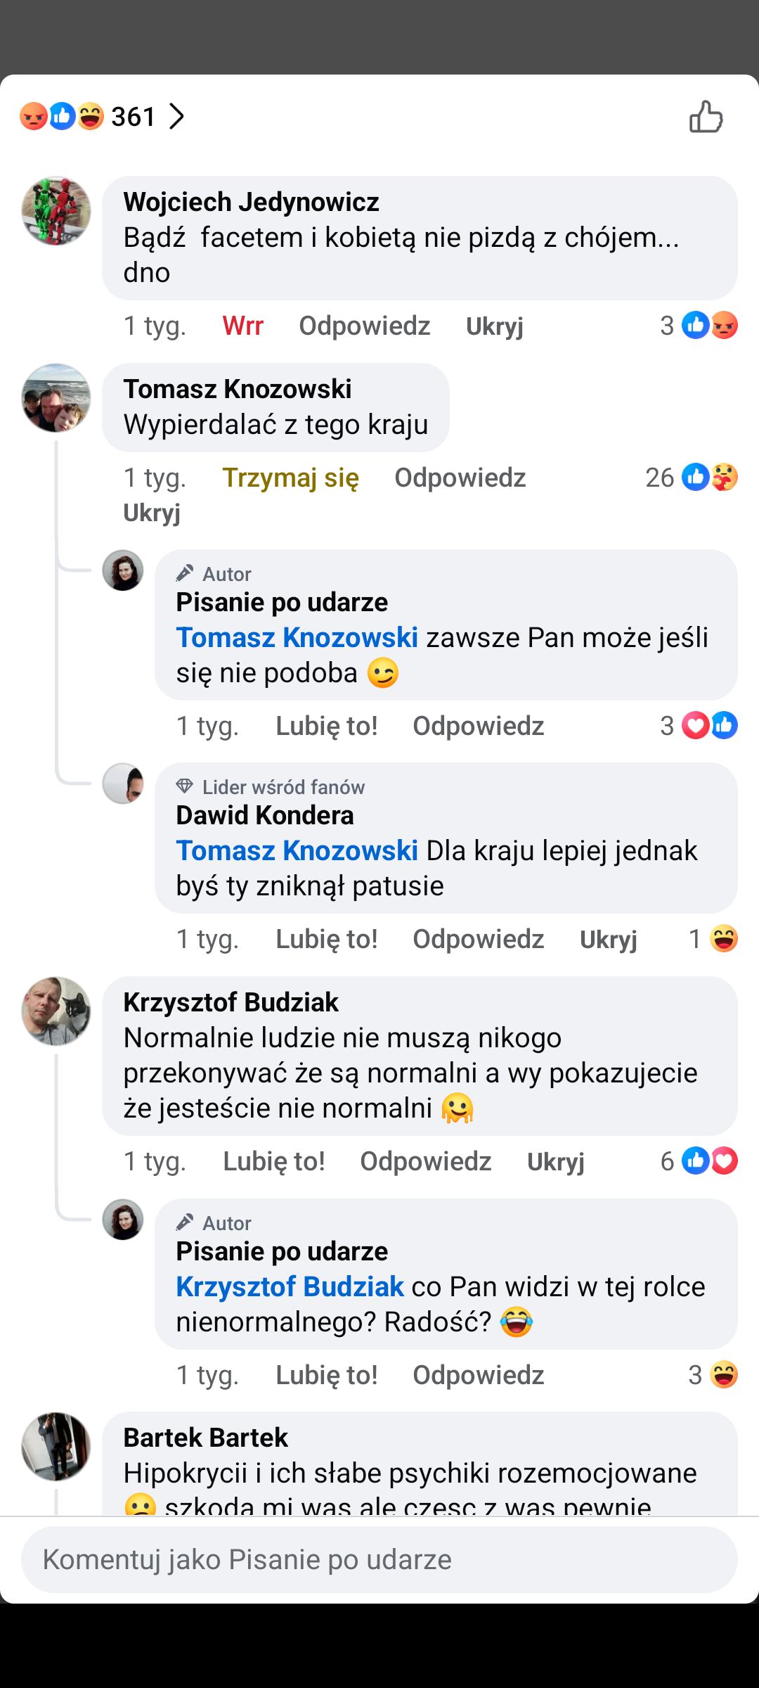Open the 361 reactions list chevron

176,117
